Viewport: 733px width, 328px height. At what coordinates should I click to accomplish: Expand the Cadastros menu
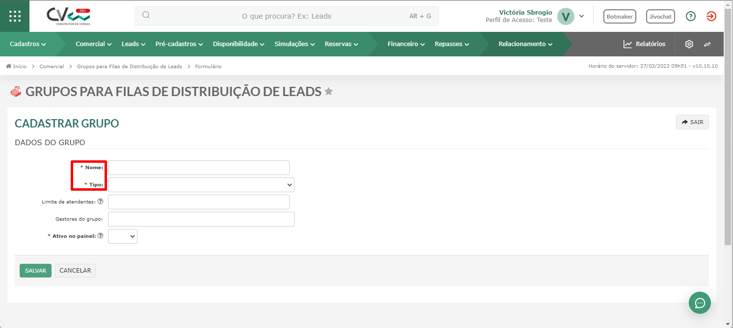28,44
